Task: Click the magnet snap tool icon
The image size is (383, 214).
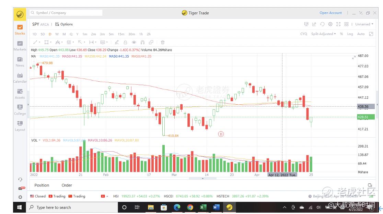Action: coord(142,42)
